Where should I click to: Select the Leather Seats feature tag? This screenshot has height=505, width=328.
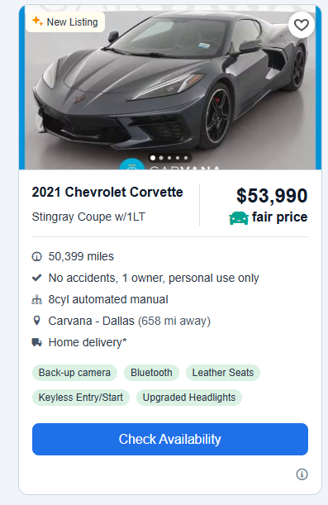(223, 373)
